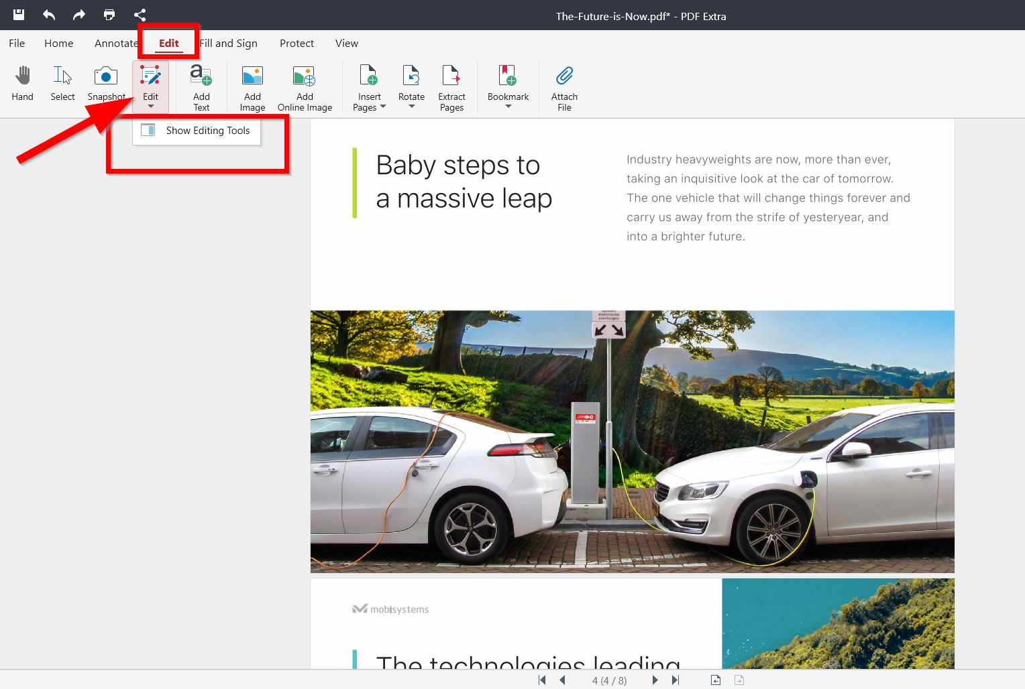
Task: Attach a file using the paperclip icon
Action: coord(564,87)
